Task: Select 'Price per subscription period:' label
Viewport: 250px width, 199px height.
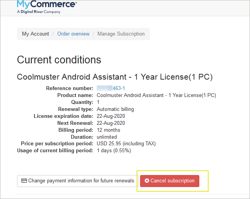Action: (57, 144)
